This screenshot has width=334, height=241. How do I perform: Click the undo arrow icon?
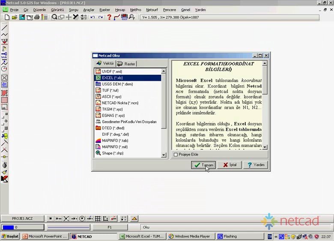92,17
